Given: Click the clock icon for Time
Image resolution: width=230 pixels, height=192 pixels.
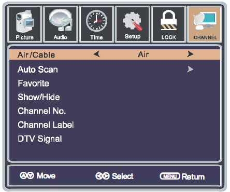Looking at the screenshot, I should click(96, 21).
